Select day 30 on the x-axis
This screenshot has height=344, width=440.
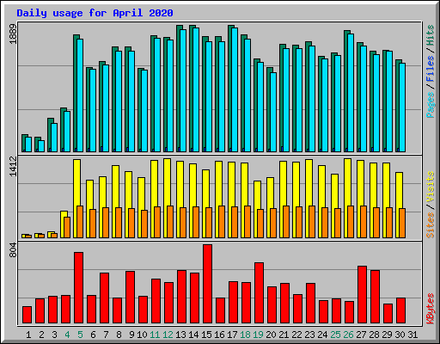400,335
